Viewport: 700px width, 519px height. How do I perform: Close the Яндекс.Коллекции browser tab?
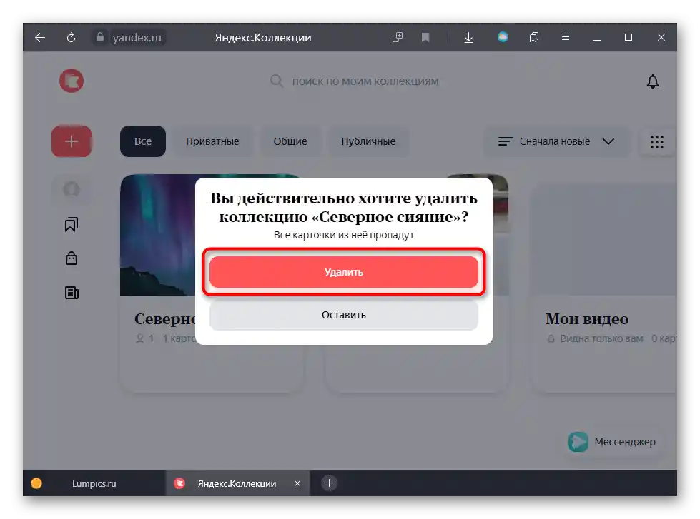(297, 483)
